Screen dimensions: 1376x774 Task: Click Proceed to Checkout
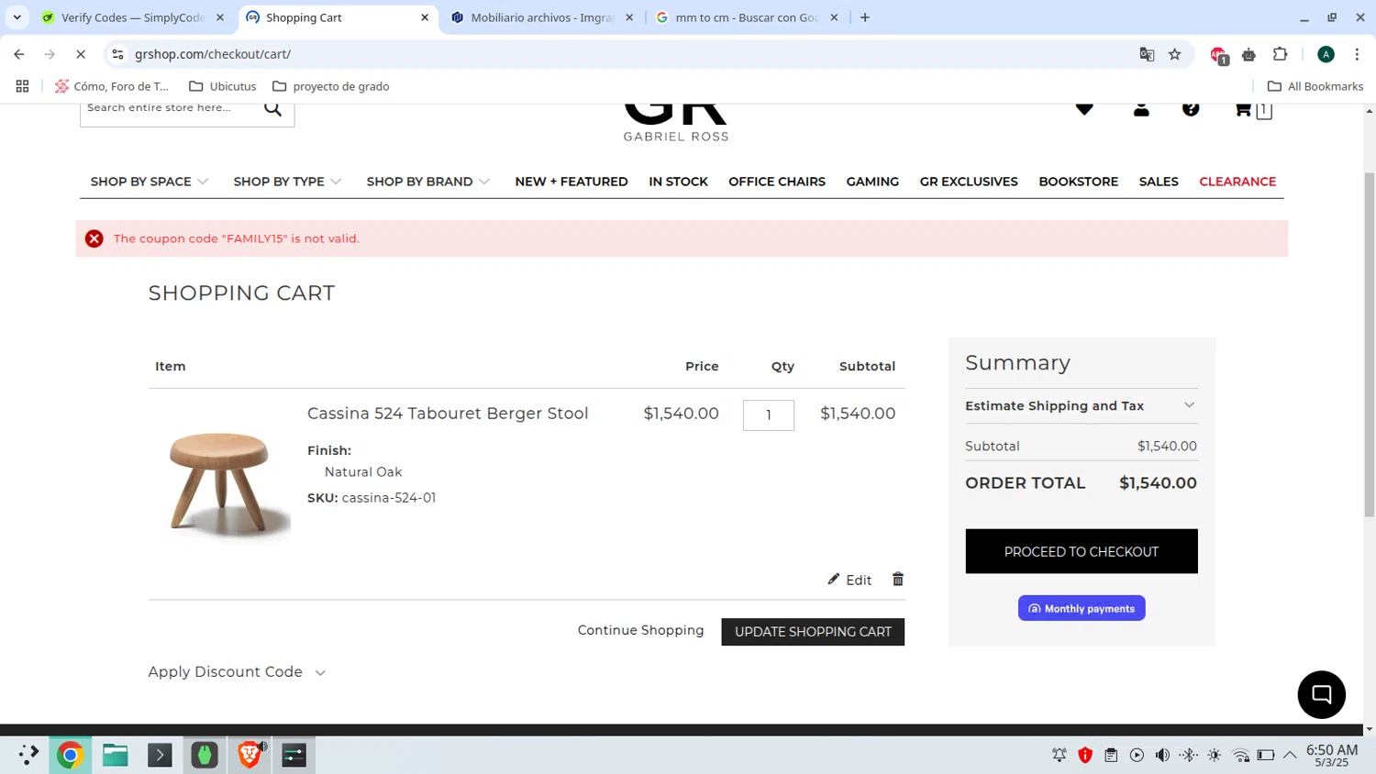[x=1081, y=551]
